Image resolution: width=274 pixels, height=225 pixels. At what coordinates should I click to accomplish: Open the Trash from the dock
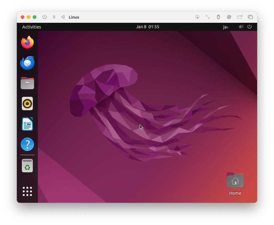tap(27, 165)
